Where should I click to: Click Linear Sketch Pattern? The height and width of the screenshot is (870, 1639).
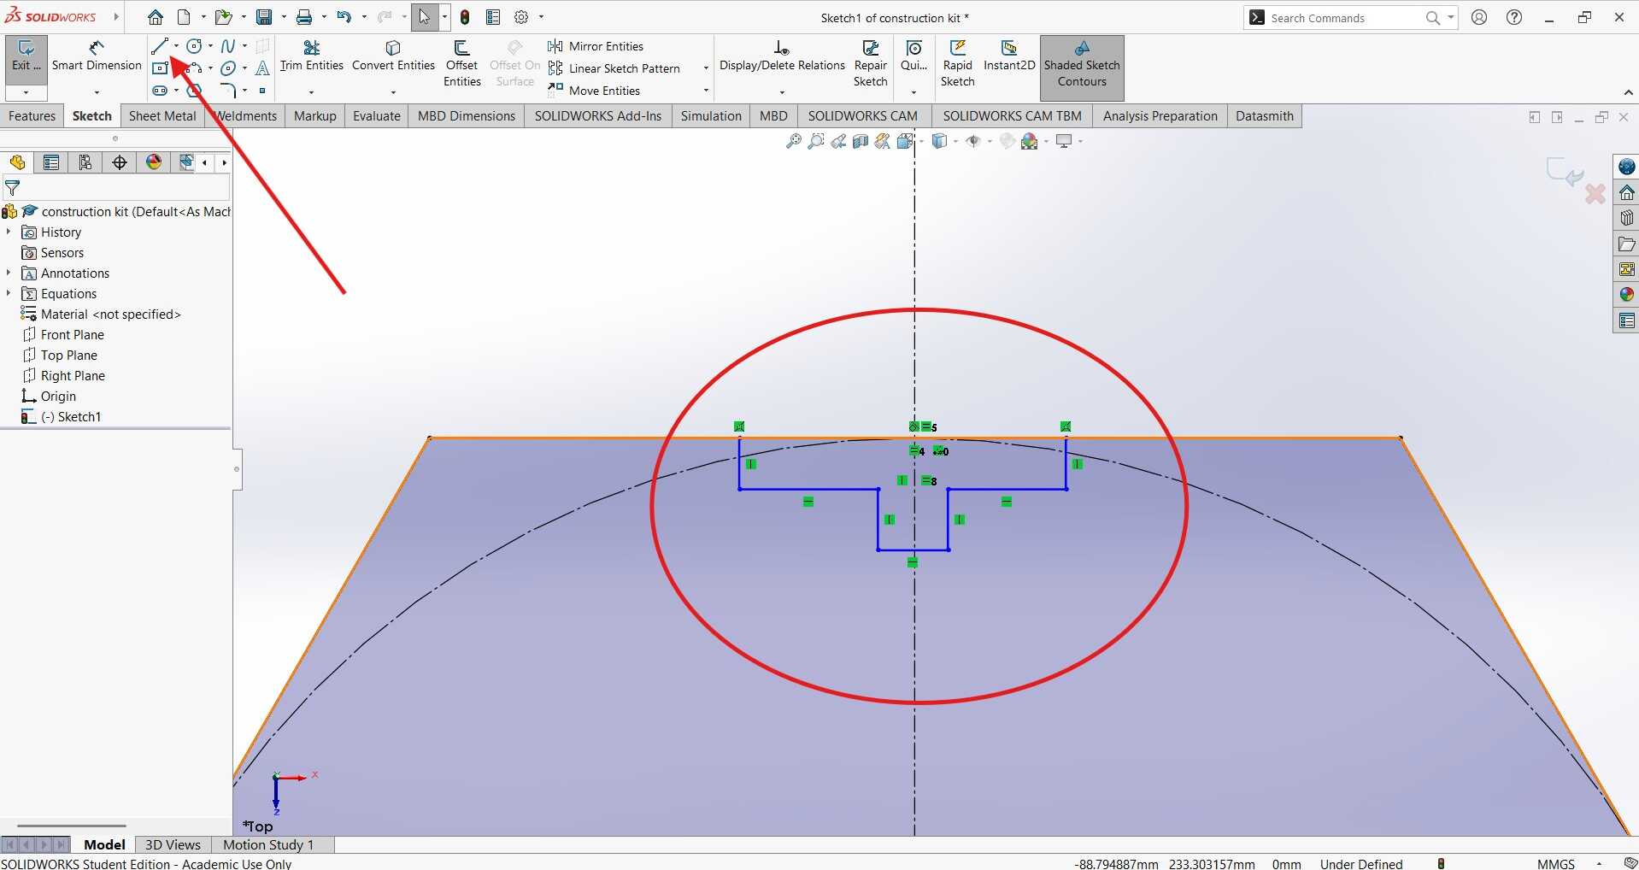(x=614, y=68)
